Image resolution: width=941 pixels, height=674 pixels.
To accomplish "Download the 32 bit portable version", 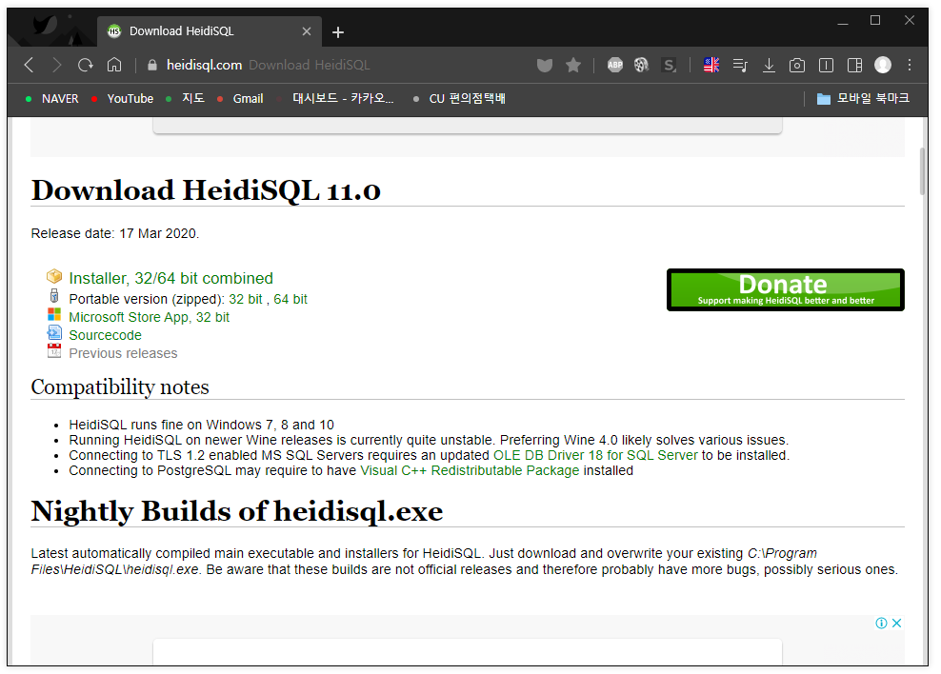I will pos(245,299).
